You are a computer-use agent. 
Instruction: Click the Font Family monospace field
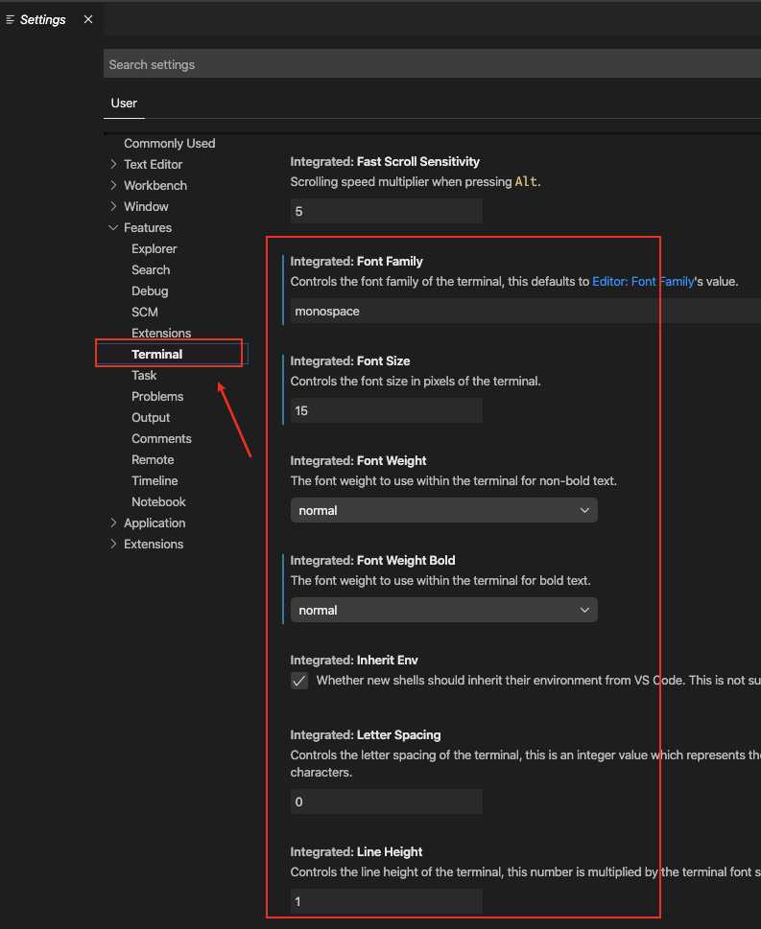click(x=525, y=312)
